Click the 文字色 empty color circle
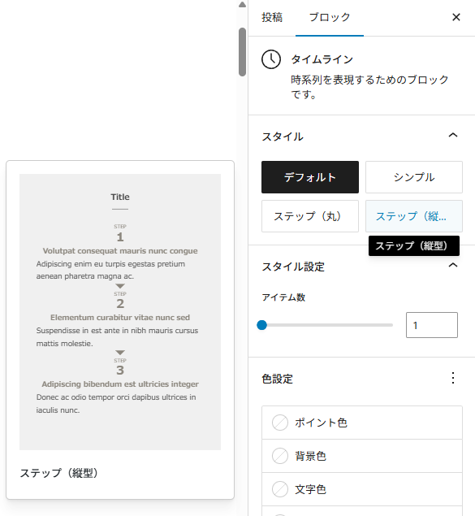This screenshot has height=516, width=475. click(280, 489)
